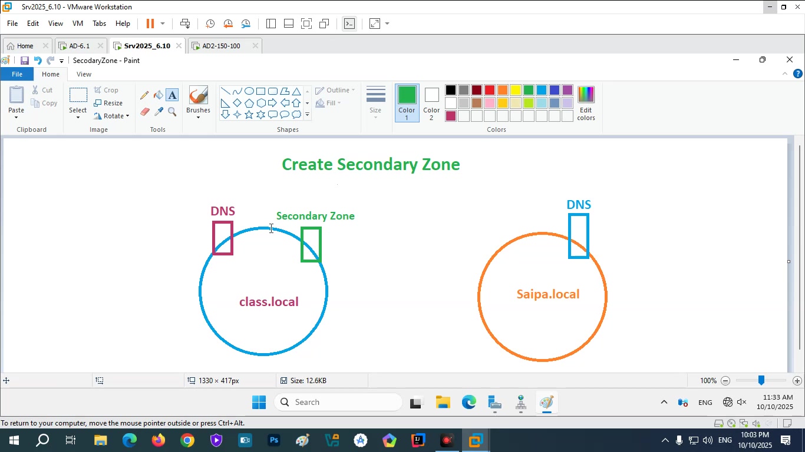Screen dimensions: 805x452
Task: Pick the orange color swatch
Action: 503,90
